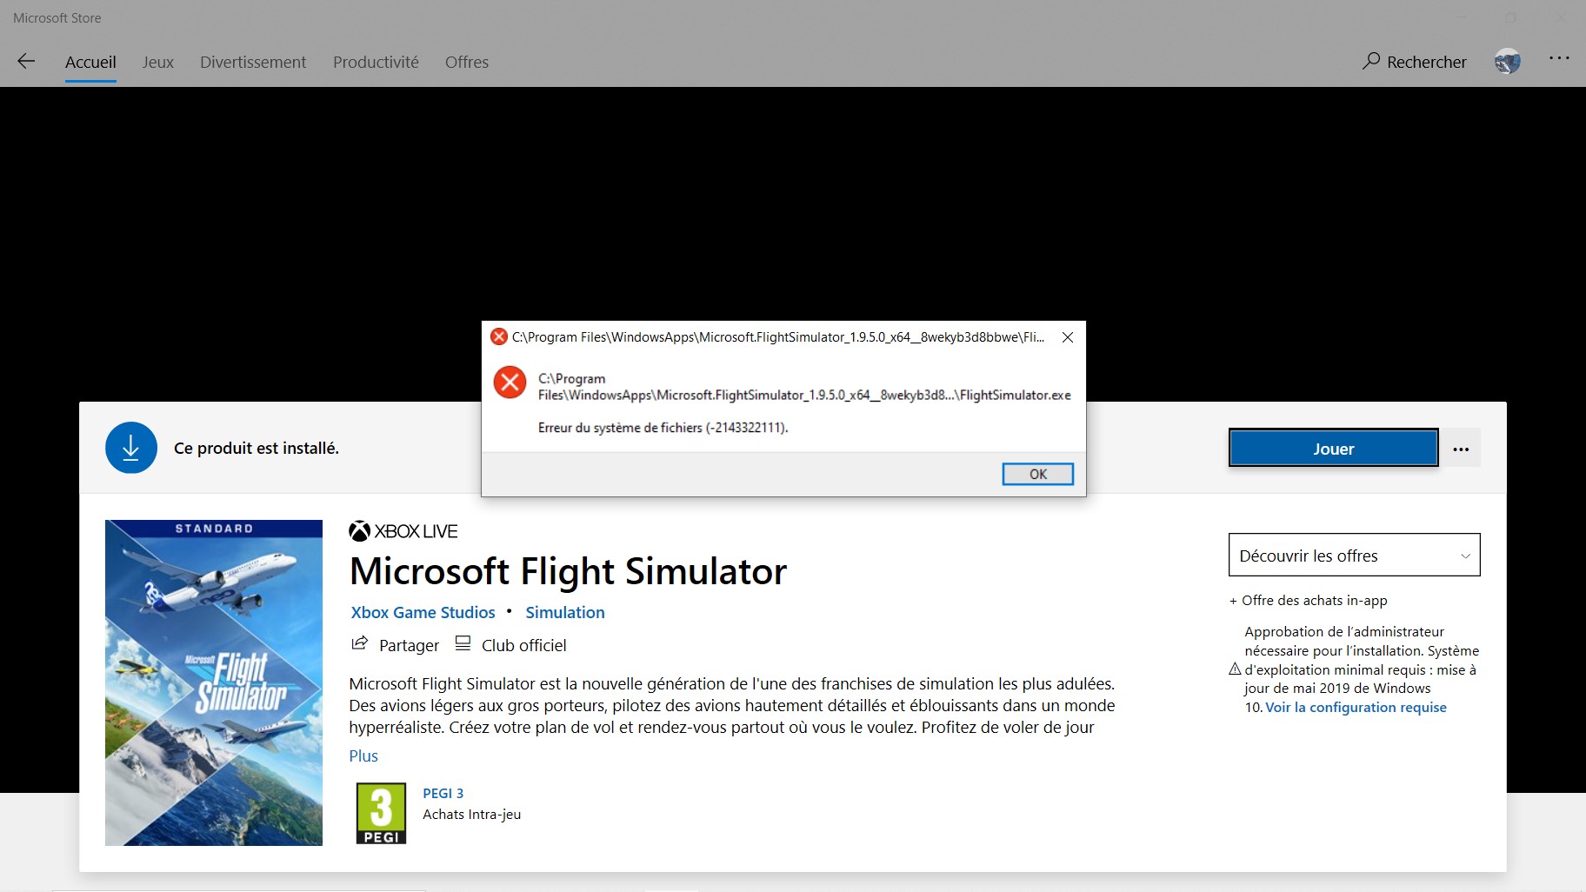Open the Accueil tab
Image resolution: width=1586 pixels, height=892 pixels.
[x=90, y=62]
